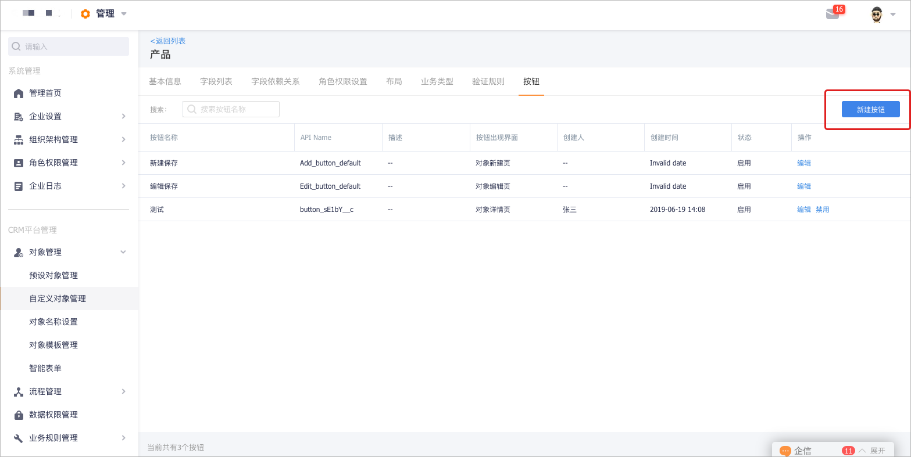The height and width of the screenshot is (457, 911).
Task: Click the button-name search magnifier icon
Action: point(192,109)
